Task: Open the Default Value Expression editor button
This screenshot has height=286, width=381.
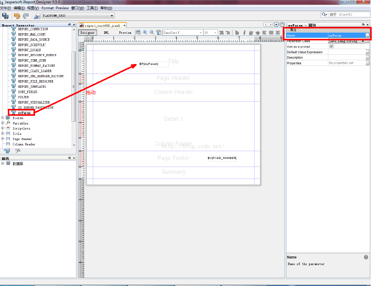Action: click(367, 52)
